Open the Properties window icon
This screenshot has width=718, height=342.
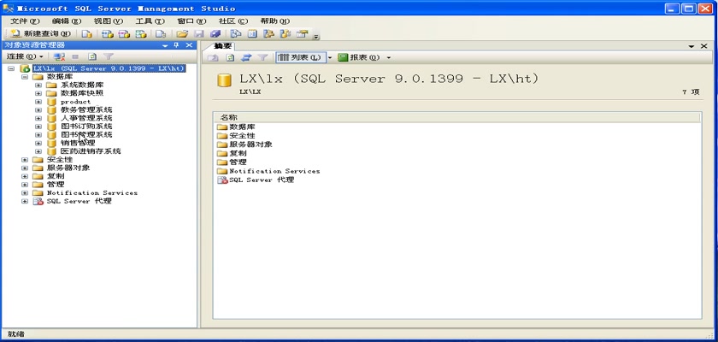click(x=302, y=33)
